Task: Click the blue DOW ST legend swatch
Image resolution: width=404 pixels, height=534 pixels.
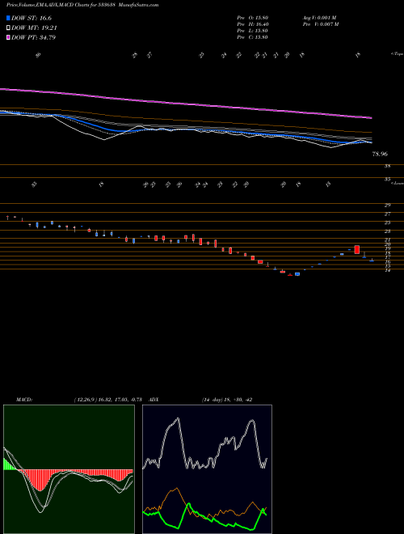Action: click(x=8, y=18)
